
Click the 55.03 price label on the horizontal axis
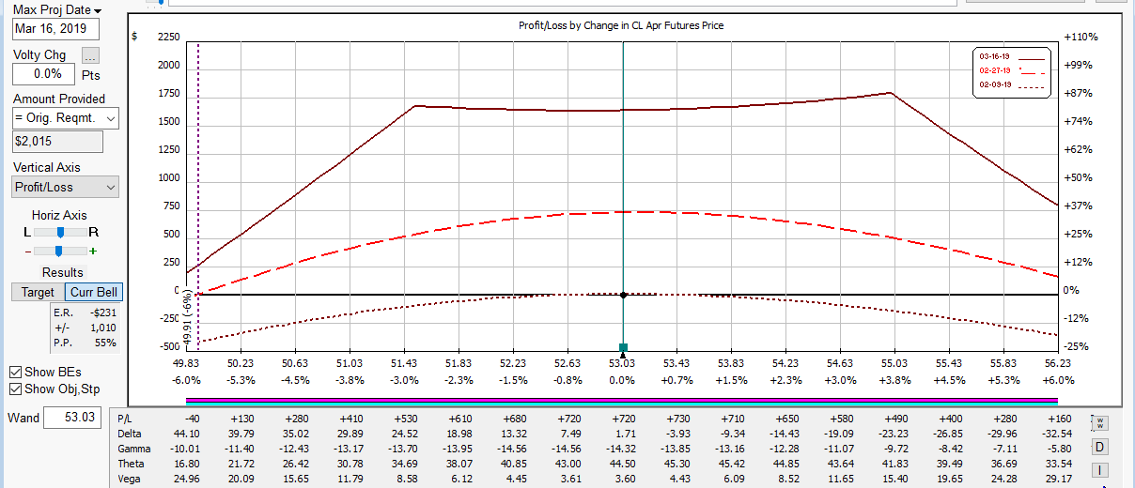click(x=894, y=363)
